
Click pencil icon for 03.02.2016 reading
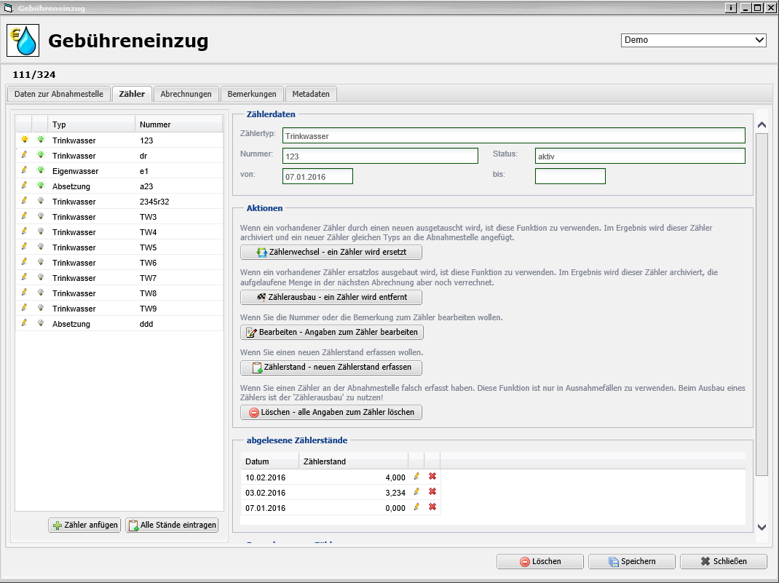[416, 492]
